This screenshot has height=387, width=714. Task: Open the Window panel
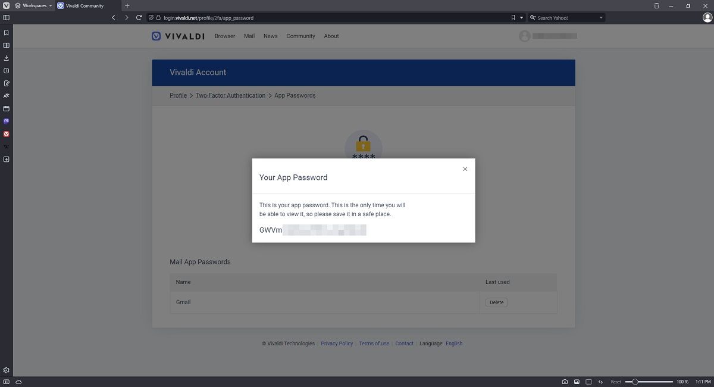6,108
